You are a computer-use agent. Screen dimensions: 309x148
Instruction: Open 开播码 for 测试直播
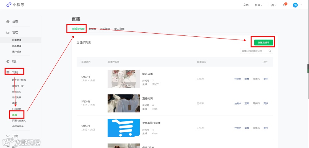pyautogui.click(x=256, y=79)
